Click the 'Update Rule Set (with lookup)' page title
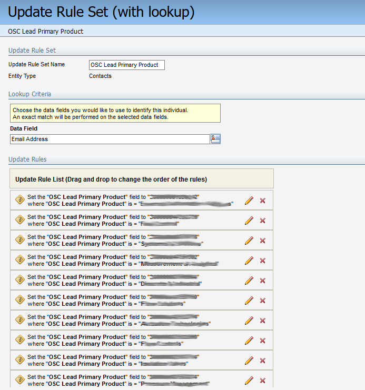This screenshot has width=365, height=390. click(101, 12)
